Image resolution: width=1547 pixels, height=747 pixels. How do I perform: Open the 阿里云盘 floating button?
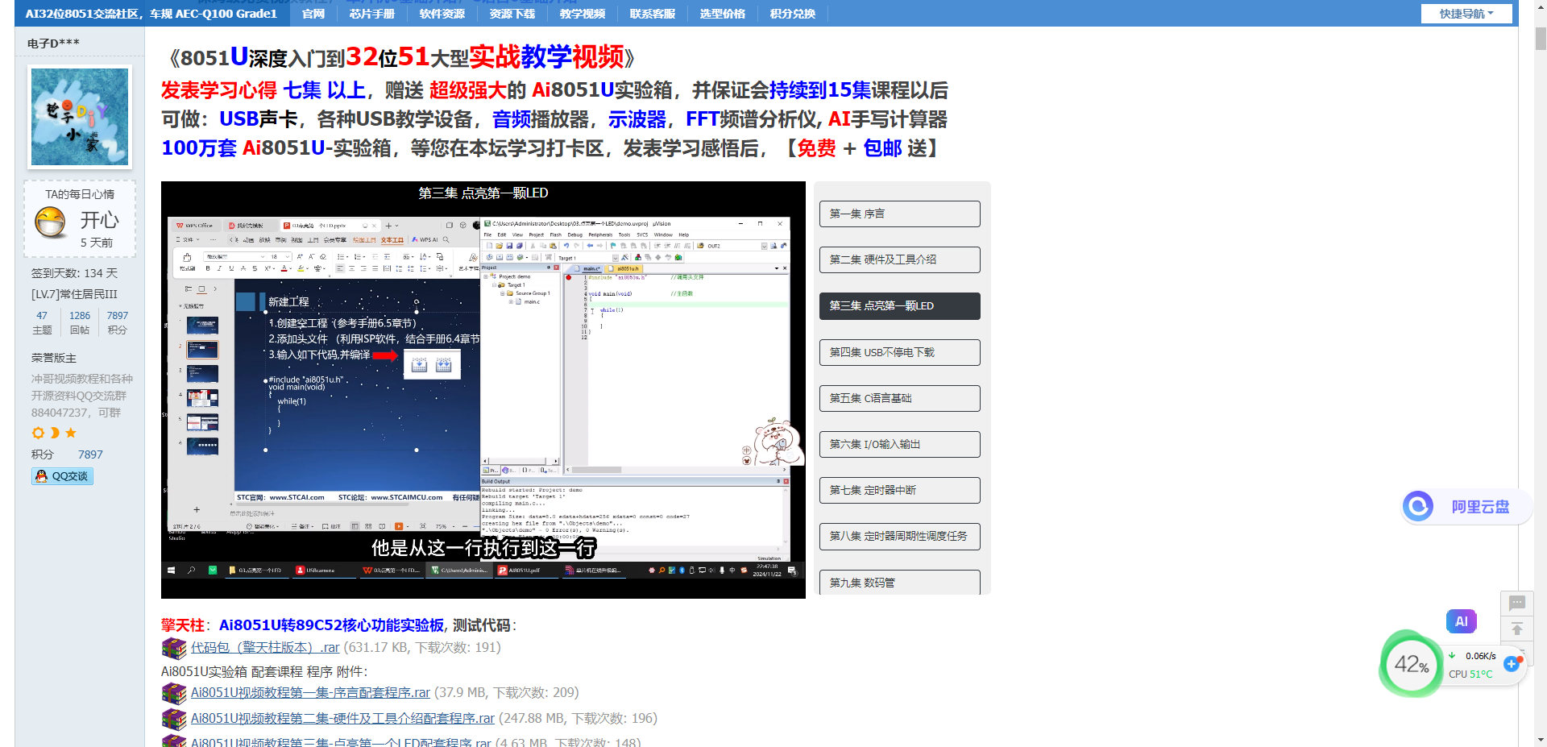(x=1466, y=507)
